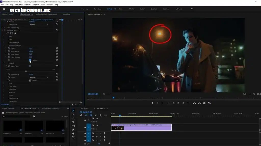Uncheck Expand Enabled checkbox
The image size is (261, 146).
tap(30, 80)
